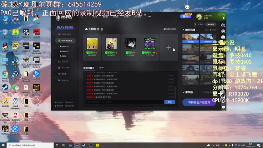The width and height of the screenshot is (263, 148).
Task: Toggle the DUST2 map selection
Action: coord(208,49)
